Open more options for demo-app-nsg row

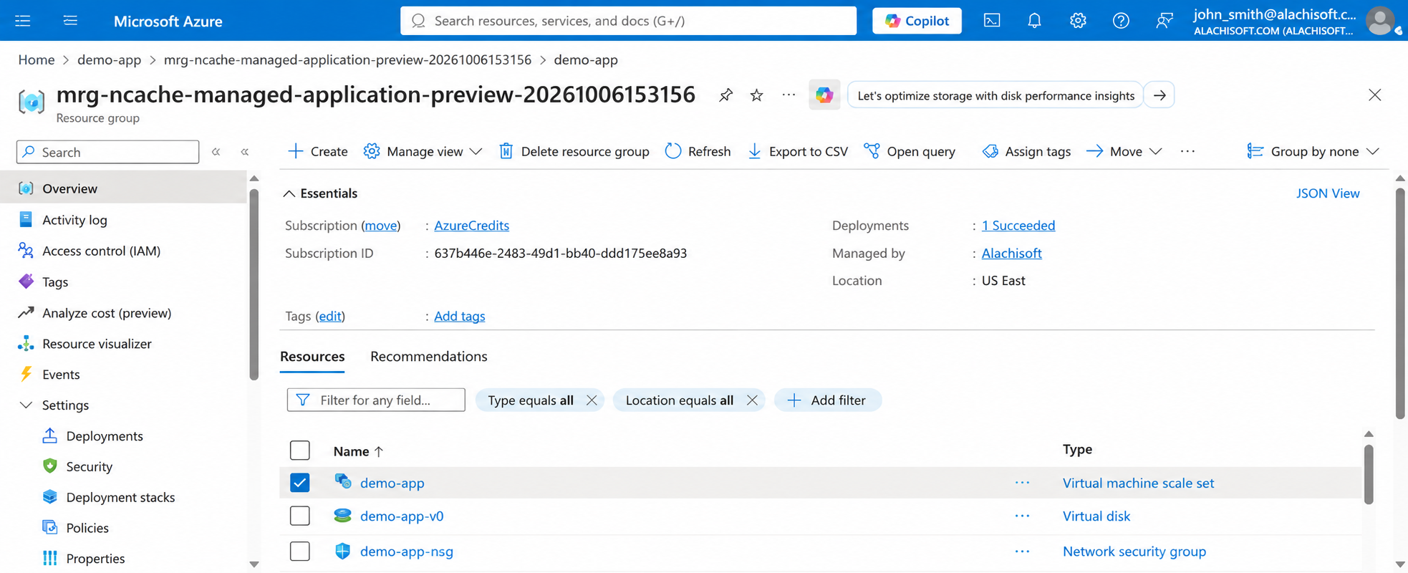pos(1022,552)
